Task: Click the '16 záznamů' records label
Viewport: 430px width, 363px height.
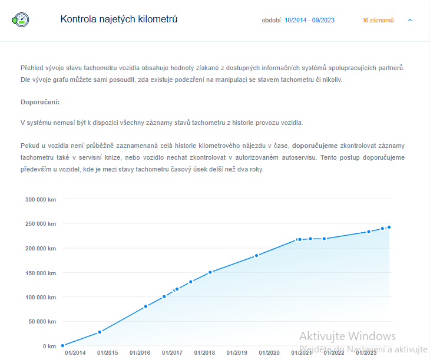Action: pyautogui.click(x=378, y=20)
